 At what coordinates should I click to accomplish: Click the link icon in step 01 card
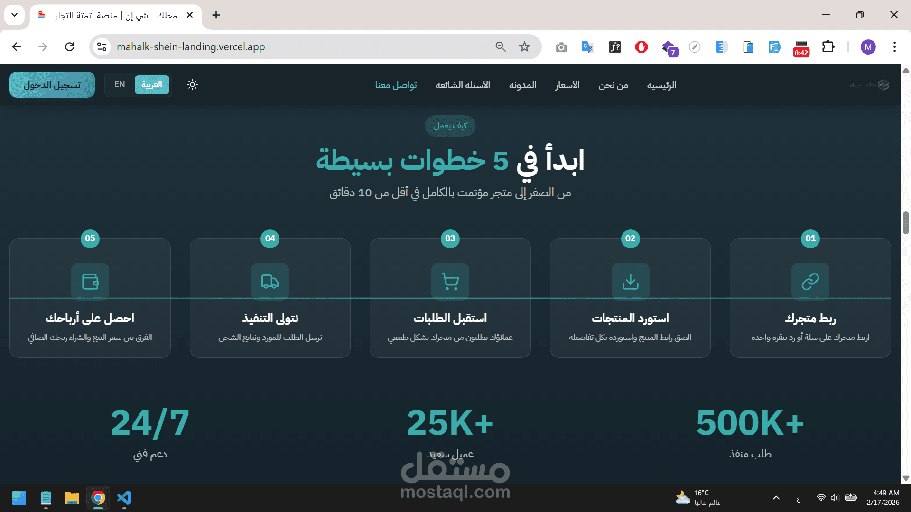pos(810,282)
